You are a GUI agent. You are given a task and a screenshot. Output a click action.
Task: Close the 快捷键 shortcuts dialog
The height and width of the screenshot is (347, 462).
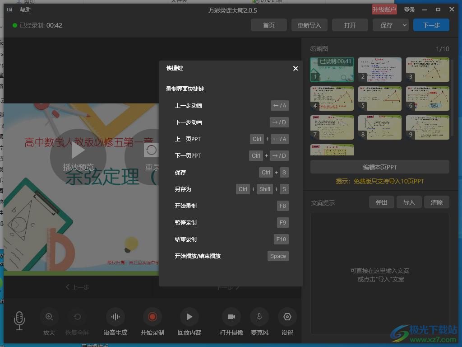point(296,68)
